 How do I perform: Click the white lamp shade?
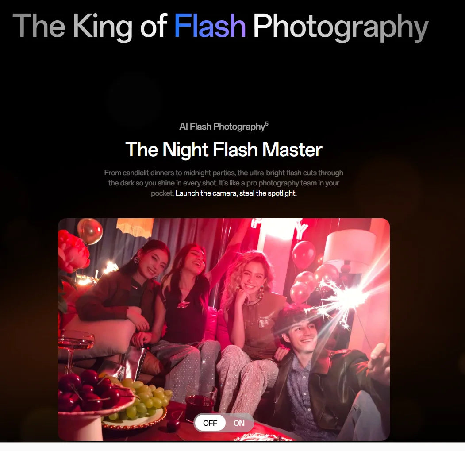(350, 245)
